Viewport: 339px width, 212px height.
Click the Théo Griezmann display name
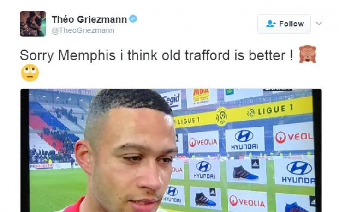click(89, 19)
